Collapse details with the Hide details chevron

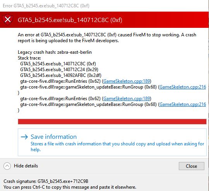pos(7,166)
